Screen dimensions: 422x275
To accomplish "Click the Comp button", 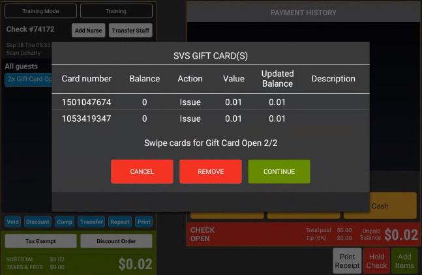I will point(64,222).
